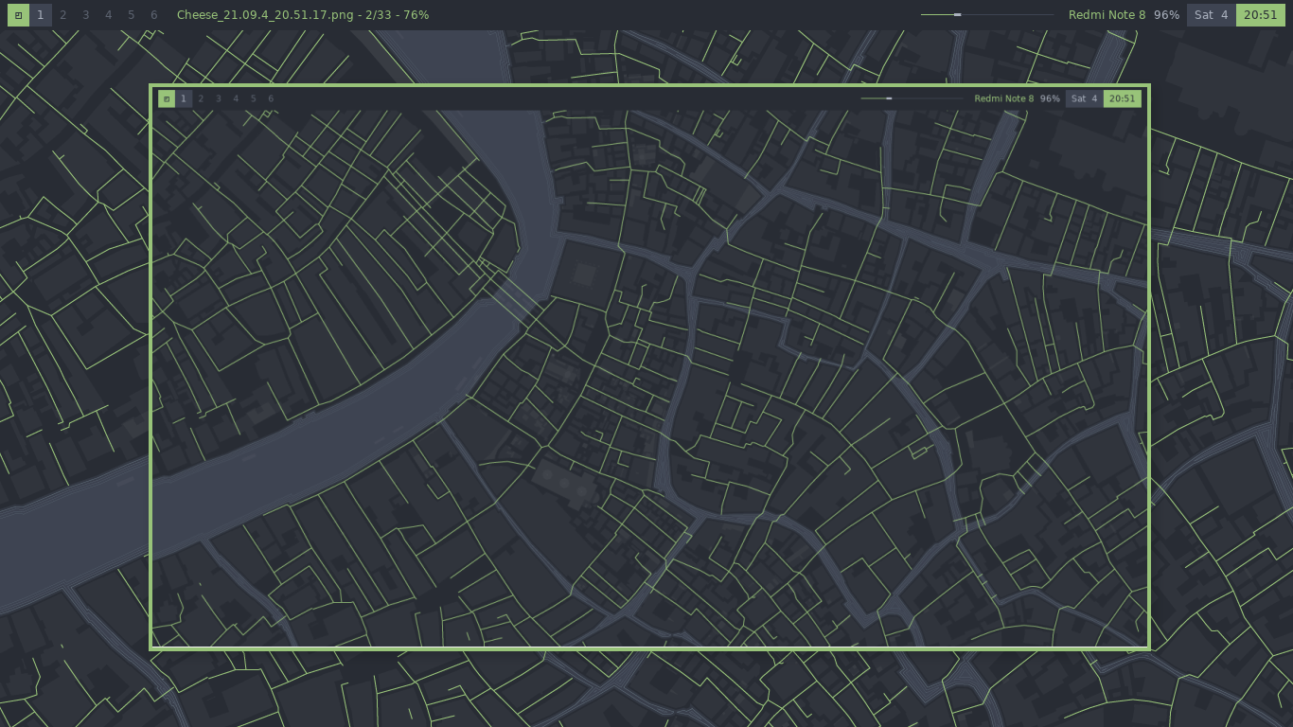
Task: Click workspace 6 inside the viewed screenshot
Action: [271, 98]
